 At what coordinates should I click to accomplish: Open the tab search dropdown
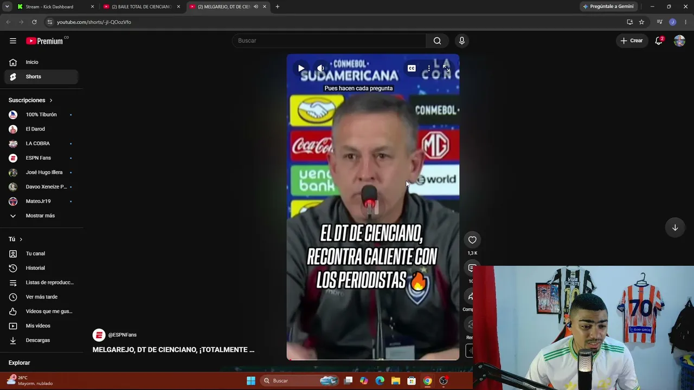[x=7, y=6]
